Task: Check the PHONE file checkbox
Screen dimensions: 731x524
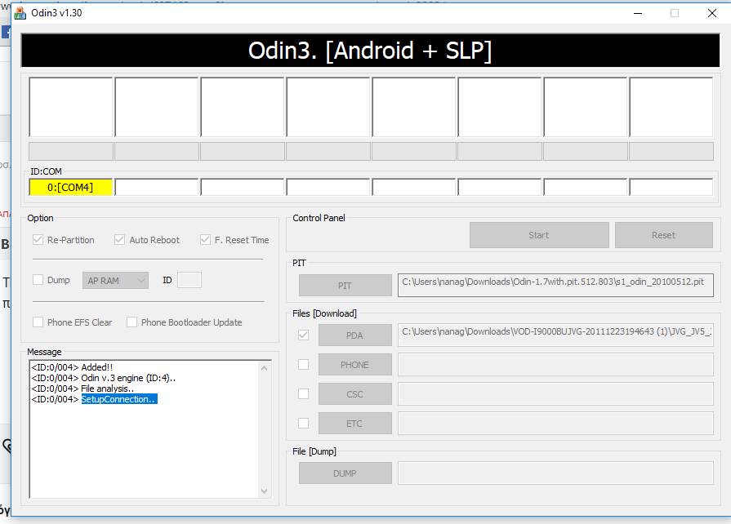Action: pos(304,364)
